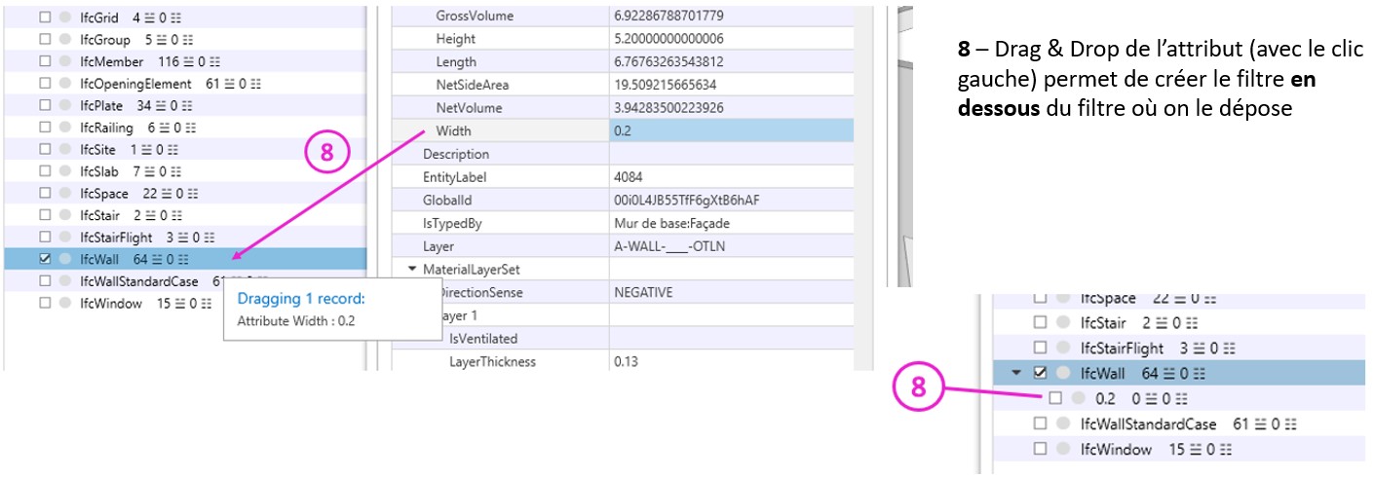Click the highlighted Width value 0.2 cell
1374x478 pixels.
731,130
